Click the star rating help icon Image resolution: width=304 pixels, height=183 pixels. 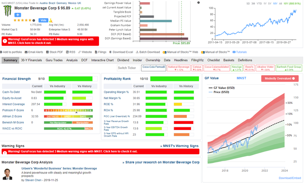click(34, 20)
